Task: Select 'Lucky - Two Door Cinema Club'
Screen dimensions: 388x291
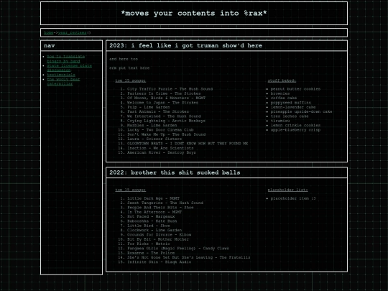Action: click(160, 130)
